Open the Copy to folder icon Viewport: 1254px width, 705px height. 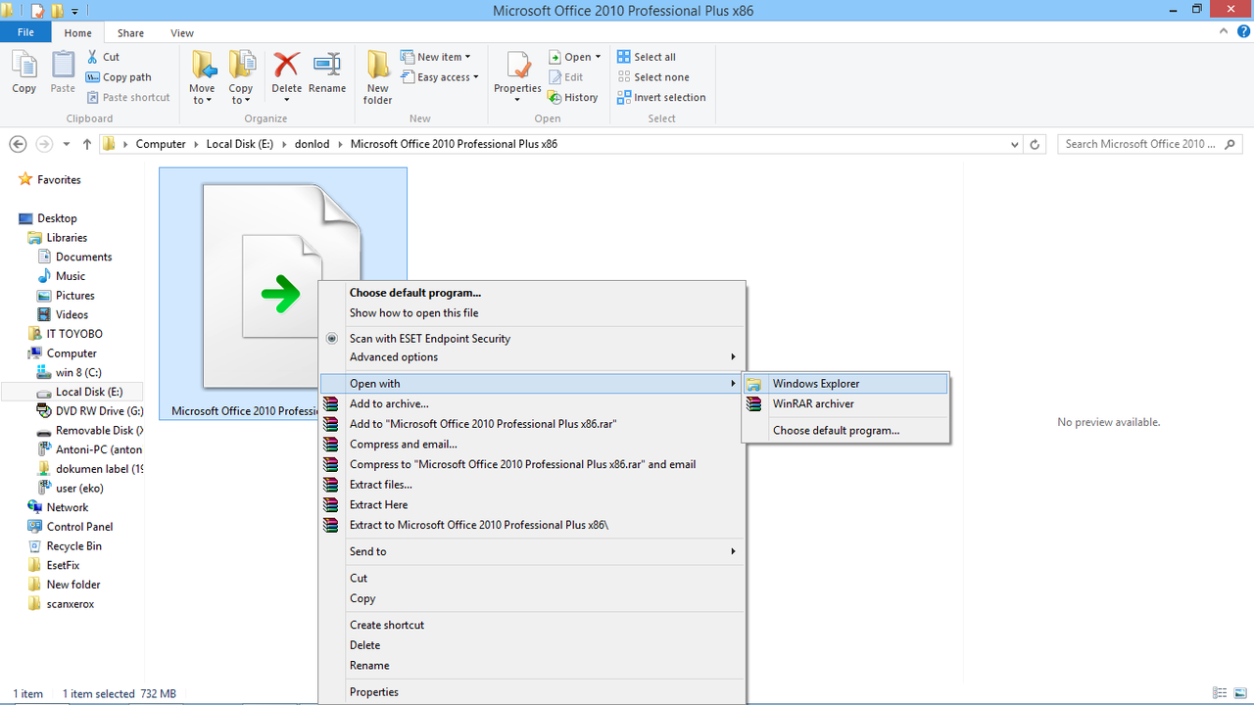click(241, 66)
